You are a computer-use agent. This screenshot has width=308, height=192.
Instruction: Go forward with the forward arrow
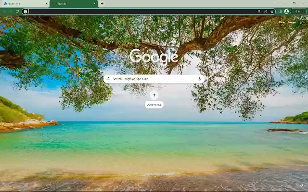11,12
